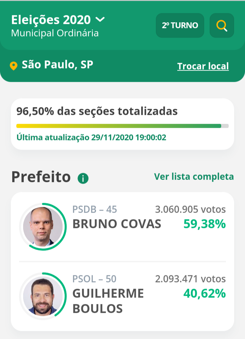The image size is (245, 339).
Task: Click the Trocar local link
Action: [x=203, y=66]
